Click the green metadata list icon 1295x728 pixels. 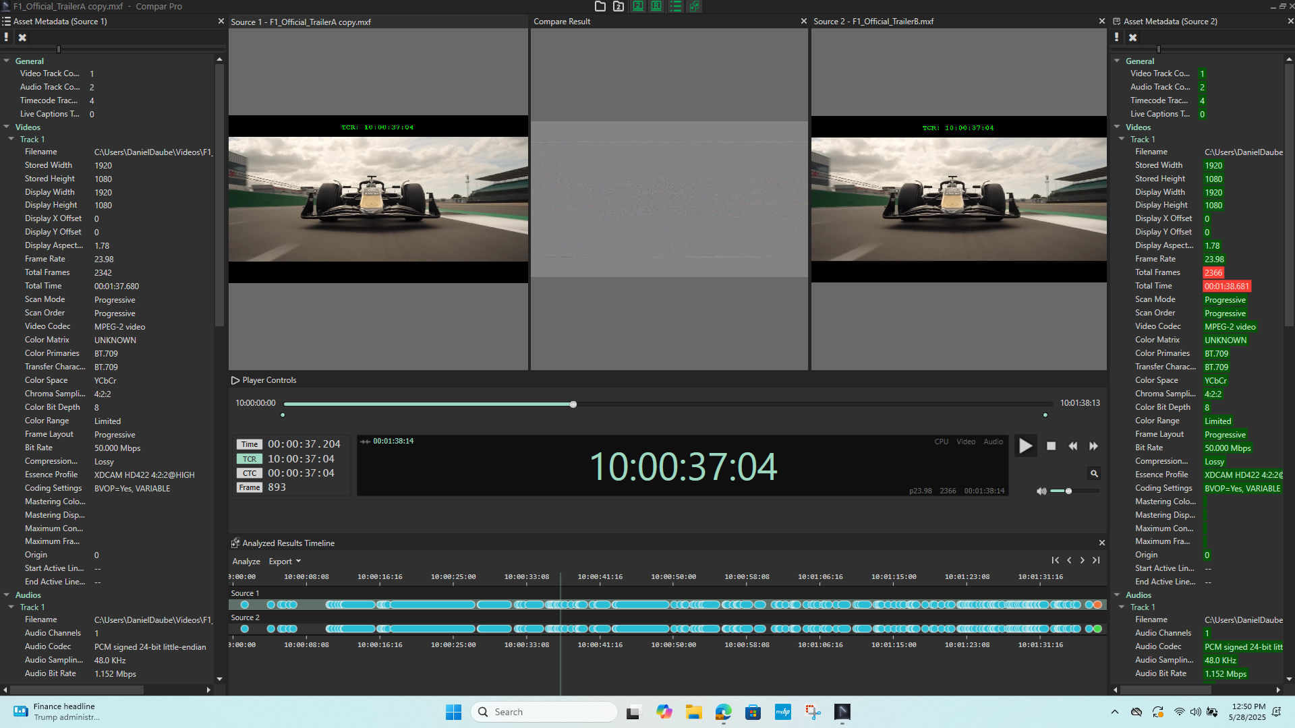675,6
